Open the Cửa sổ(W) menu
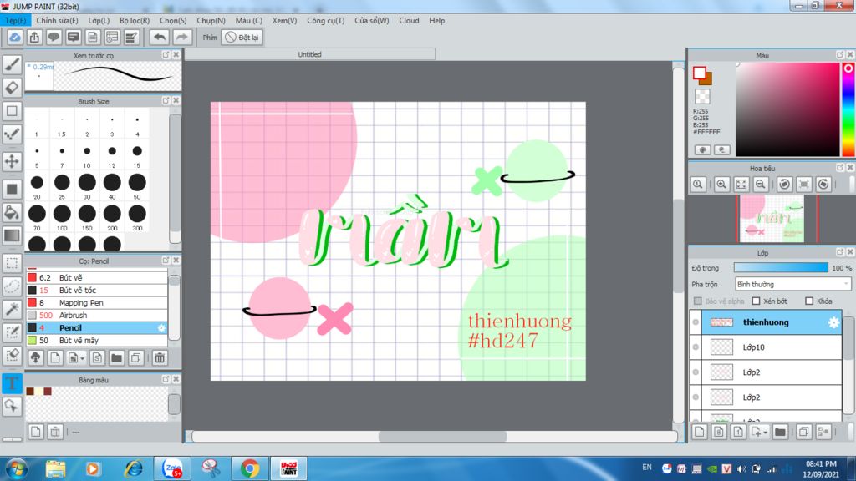The image size is (856, 481). (x=372, y=21)
